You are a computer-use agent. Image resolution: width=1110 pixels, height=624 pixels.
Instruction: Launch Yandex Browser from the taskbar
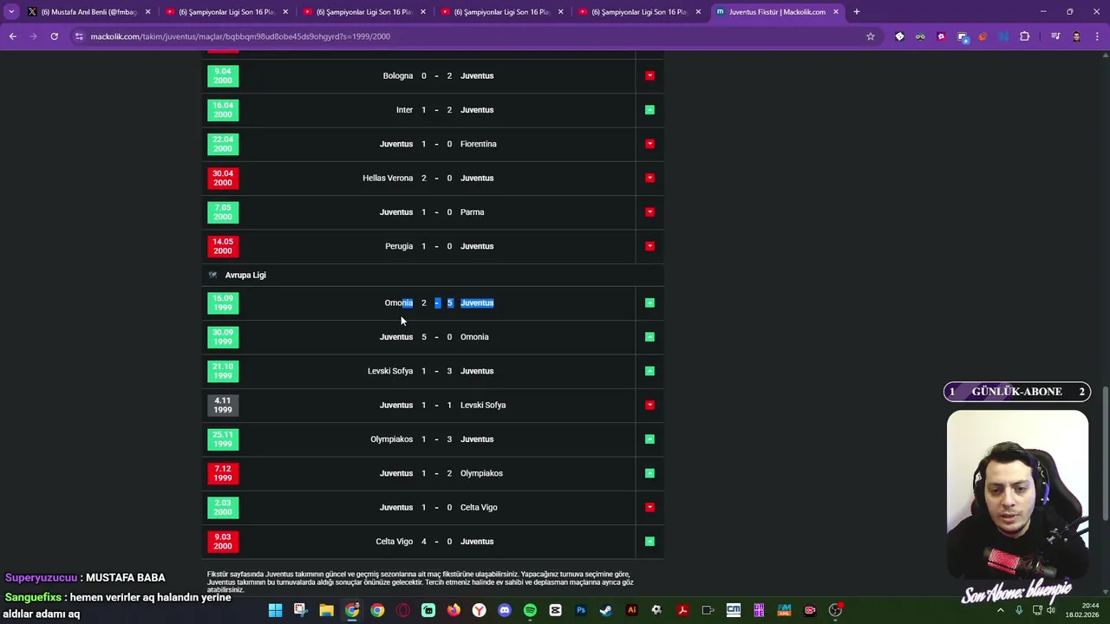coord(479,610)
